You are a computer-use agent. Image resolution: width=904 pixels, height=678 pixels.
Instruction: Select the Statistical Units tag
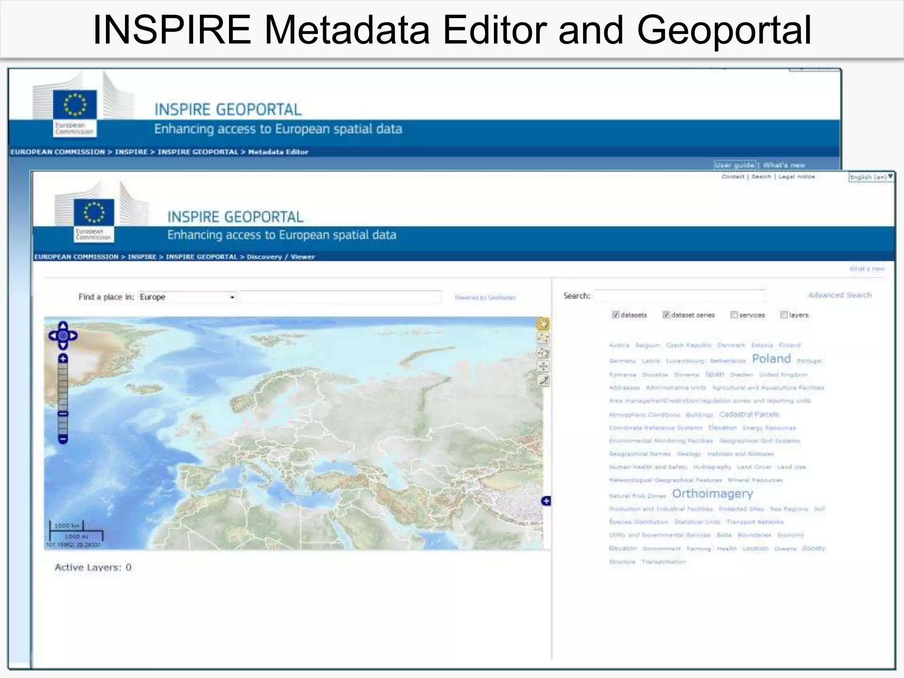[697, 522]
